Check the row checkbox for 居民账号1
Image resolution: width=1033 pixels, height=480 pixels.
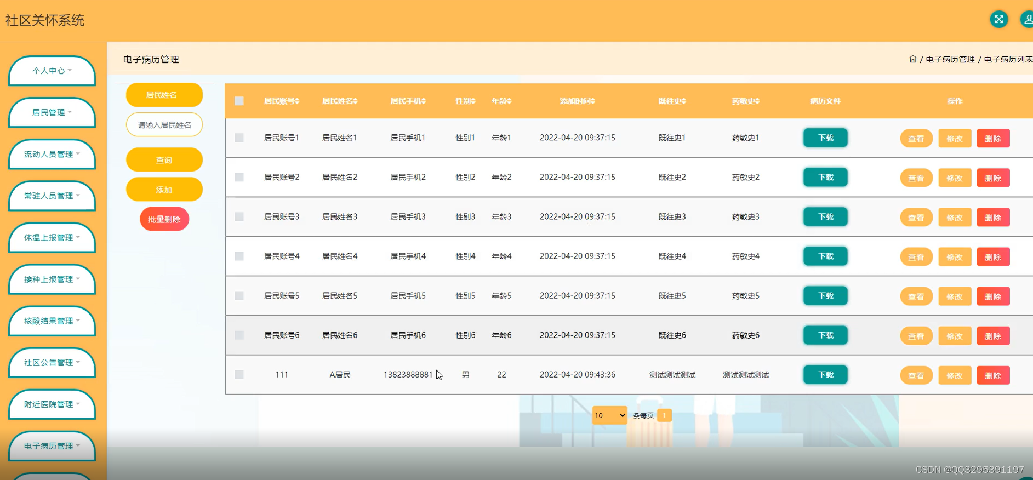[x=239, y=138]
